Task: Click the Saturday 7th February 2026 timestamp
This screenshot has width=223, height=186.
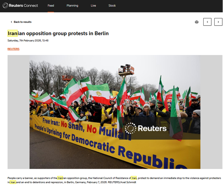Action: (x=28, y=40)
